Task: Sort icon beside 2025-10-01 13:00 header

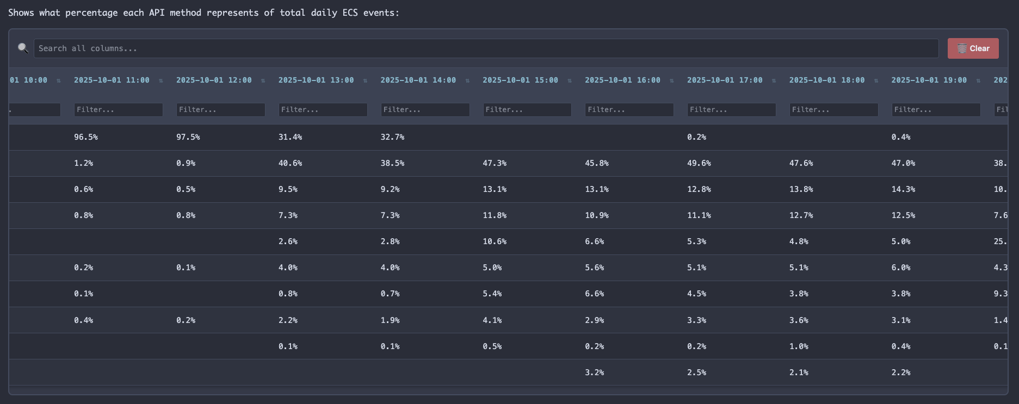Action: coord(365,80)
